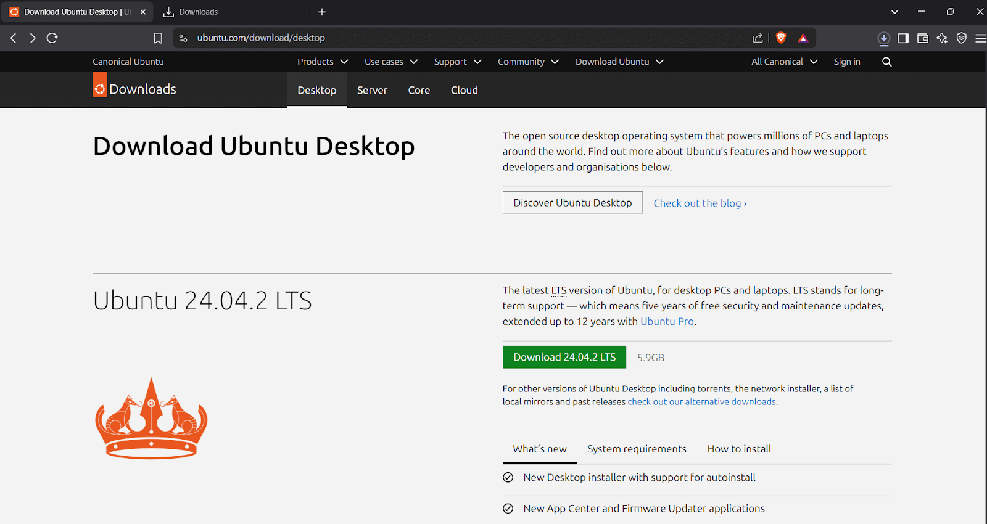Viewport: 987px width, 524px height.
Task: Click the orange Ubuntu crown mascot image
Action: click(151, 418)
